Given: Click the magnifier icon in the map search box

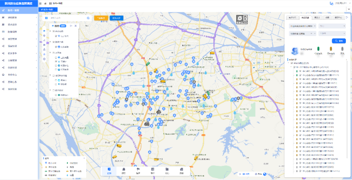Looking at the screenshot, I should pyautogui.click(x=88, y=18).
